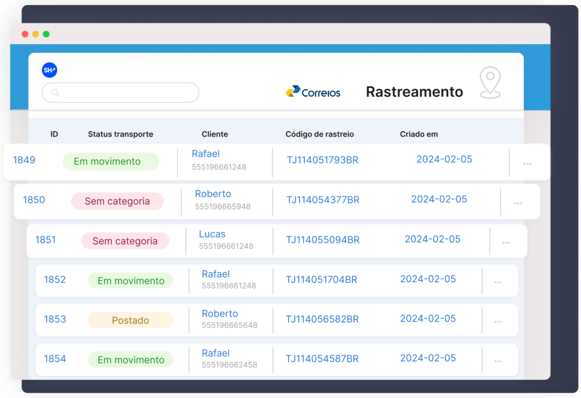Click the Status transporte column header
Viewport: 581px width, 398px height.
[x=120, y=134]
